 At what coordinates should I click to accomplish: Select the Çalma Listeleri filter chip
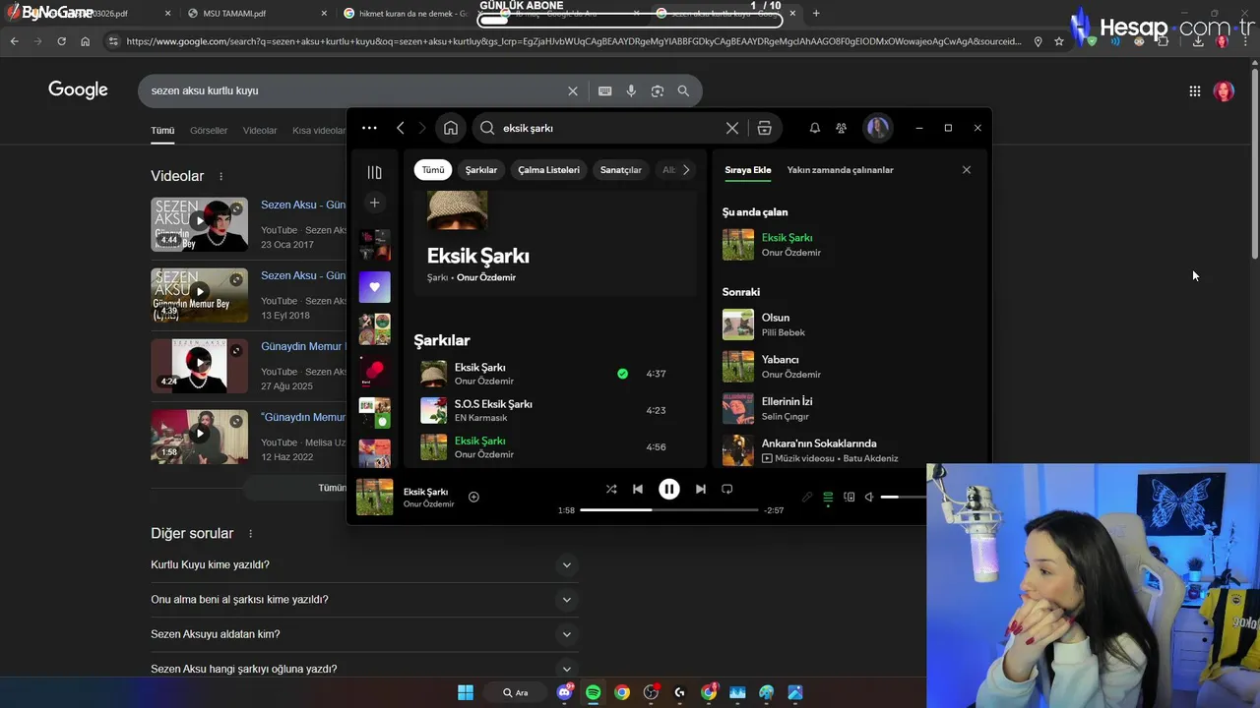pos(548,170)
